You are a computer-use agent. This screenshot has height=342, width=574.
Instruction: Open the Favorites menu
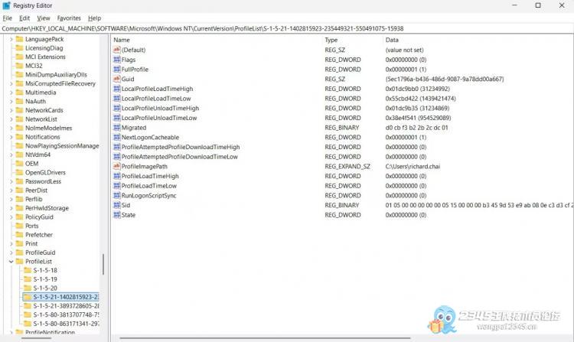pyautogui.click(x=69, y=18)
